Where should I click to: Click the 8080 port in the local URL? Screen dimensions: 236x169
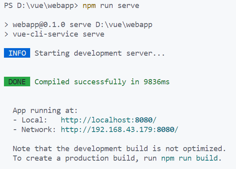[144, 120]
